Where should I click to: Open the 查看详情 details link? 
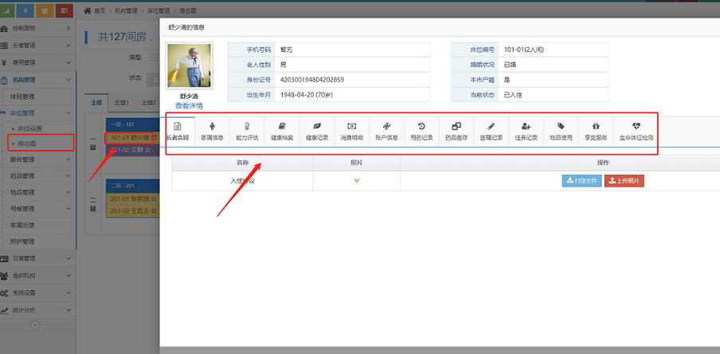189,105
